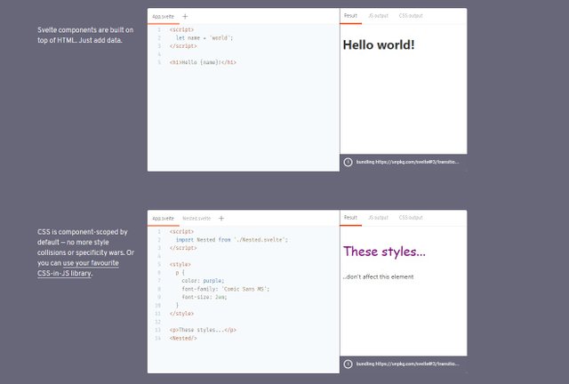569x384 pixels.
Task: Click code line 'color: purple;'
Action: (203, 281)
